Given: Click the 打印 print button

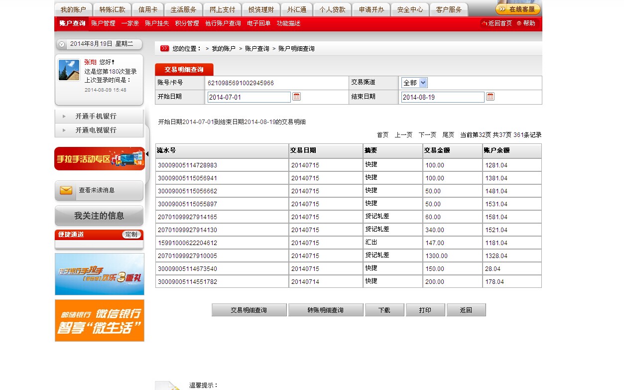Looking at the screenshot, I should 425,310.
